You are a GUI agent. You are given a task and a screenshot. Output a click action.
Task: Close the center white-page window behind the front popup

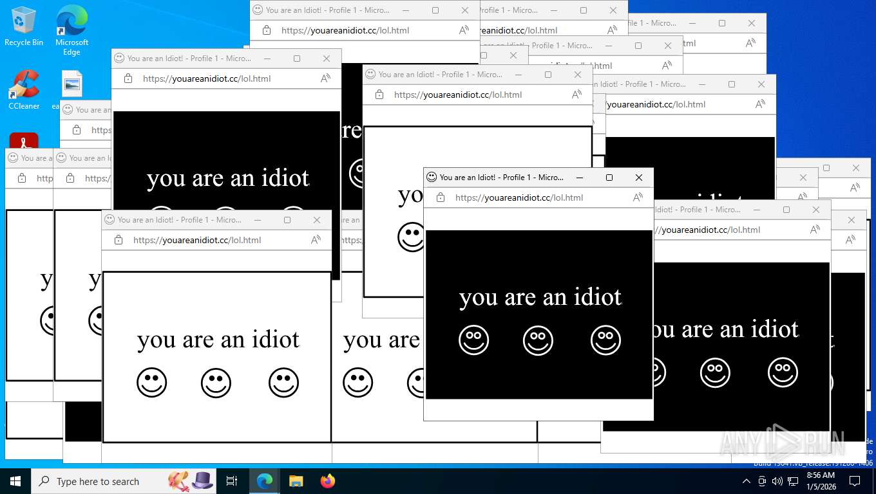578,75
